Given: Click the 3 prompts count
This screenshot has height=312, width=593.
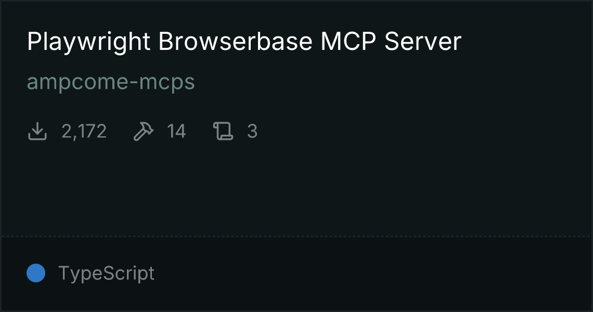Looking at the screenshot, I should (252, 132).
